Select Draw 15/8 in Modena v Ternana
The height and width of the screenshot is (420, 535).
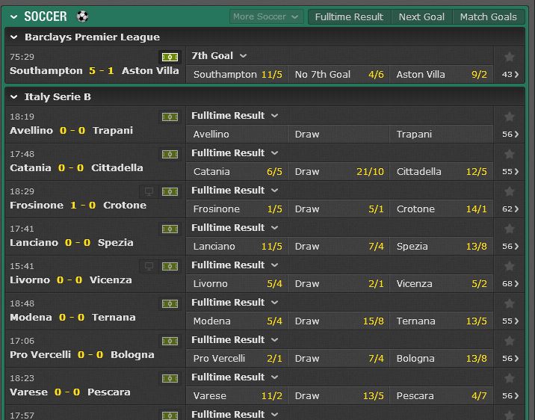click(339, 321)
